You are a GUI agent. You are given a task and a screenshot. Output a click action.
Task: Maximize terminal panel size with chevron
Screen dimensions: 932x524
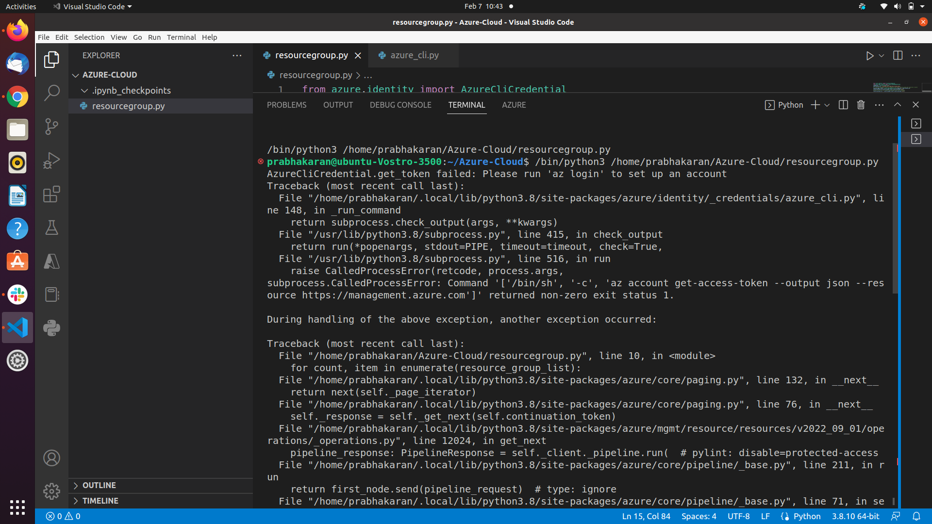[x=897, y=105]
